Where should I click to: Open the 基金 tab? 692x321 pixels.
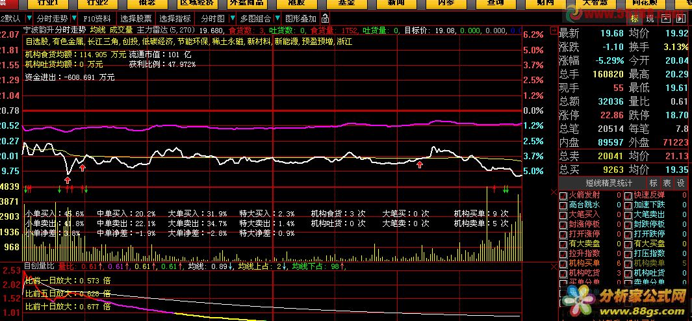347,4
